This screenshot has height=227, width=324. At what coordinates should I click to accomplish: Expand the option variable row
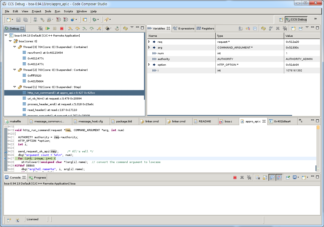pos(149,65)
